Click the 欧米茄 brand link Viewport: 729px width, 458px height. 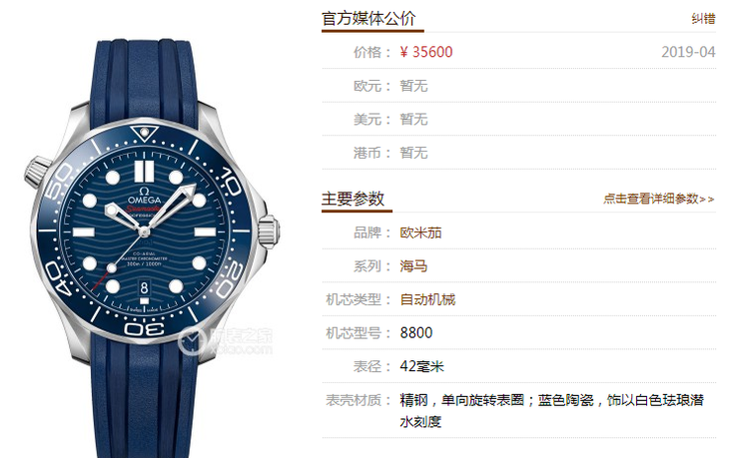(x=420, y=232)
